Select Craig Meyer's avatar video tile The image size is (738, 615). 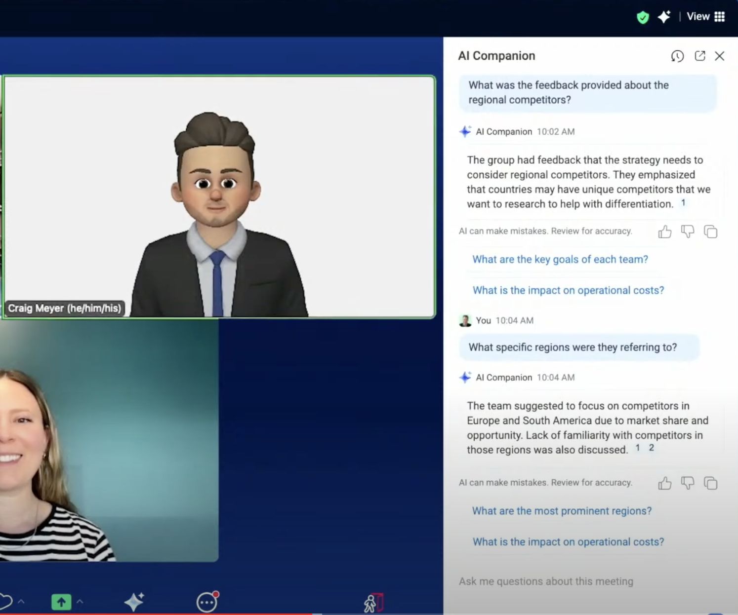tap(219, 196)
